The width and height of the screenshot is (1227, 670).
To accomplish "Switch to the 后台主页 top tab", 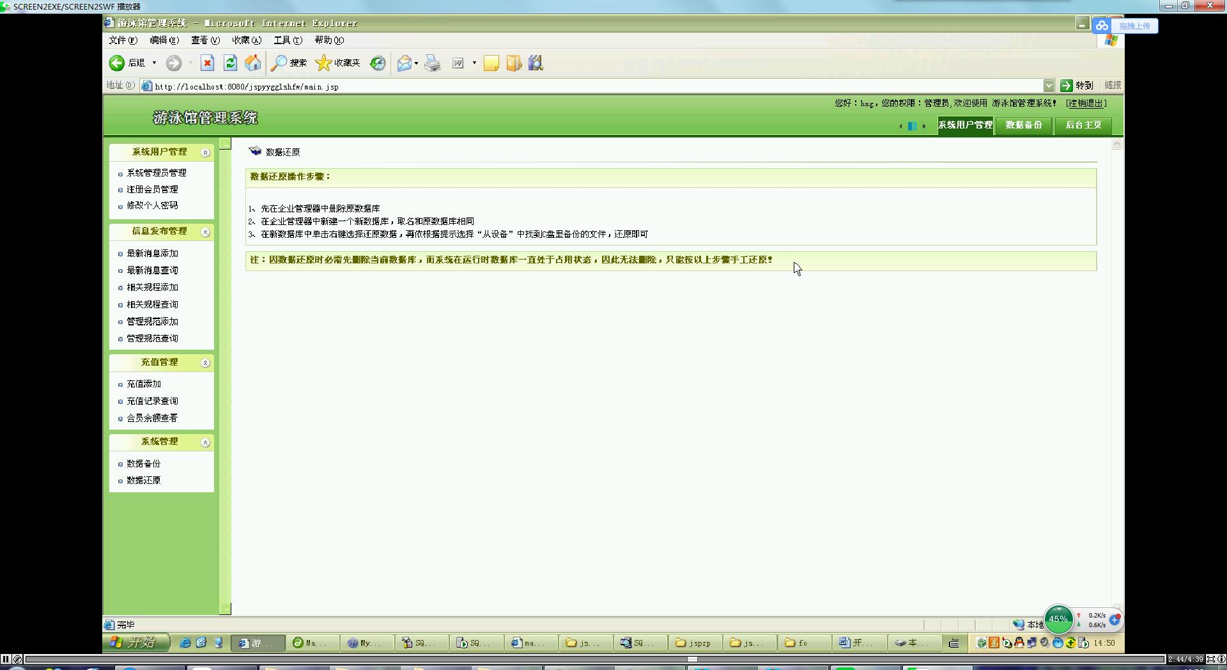I will pos(1083,125).
